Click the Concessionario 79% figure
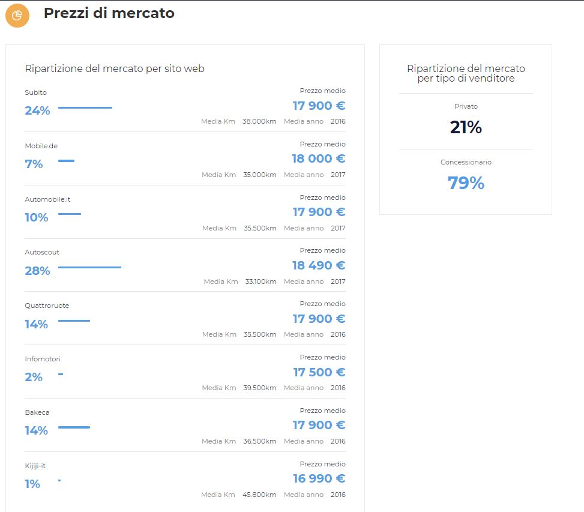Image resolution: width=584 pixels, height=512 pixels. (x=466, y=183)
